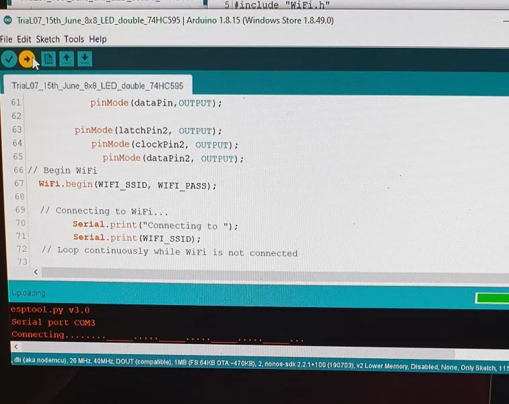Click the editor horizontal scrollbar track
The height and width of the screenshot is (404, 509).
tap(275, 275)
